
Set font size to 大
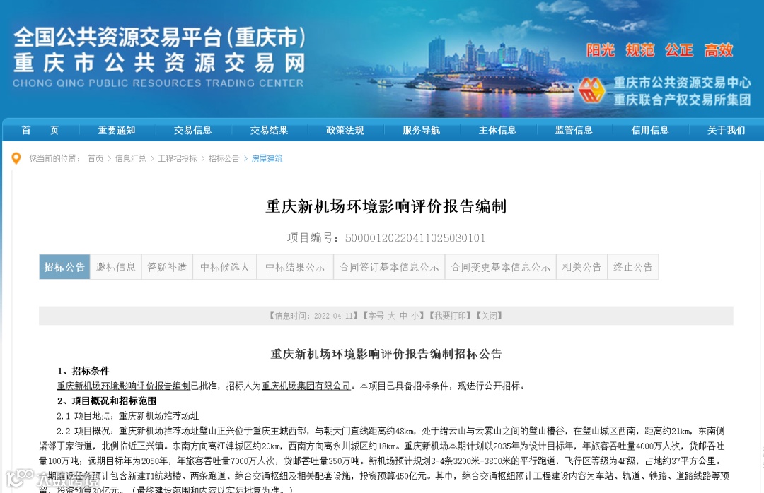click(391, 316)
